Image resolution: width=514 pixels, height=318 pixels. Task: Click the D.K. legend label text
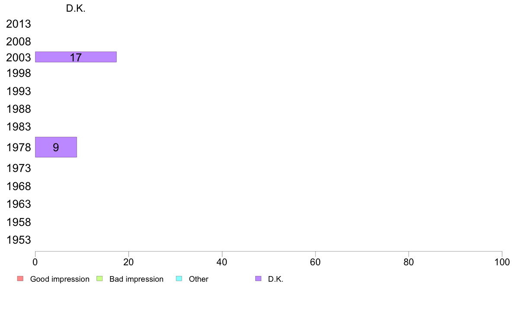coord(275,279)
